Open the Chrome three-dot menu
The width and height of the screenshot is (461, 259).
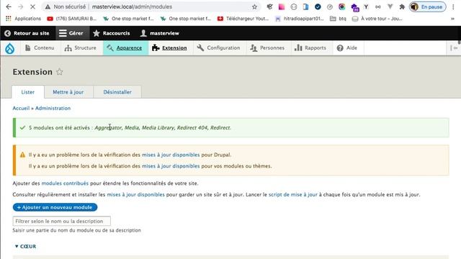(x=453, y=6)
